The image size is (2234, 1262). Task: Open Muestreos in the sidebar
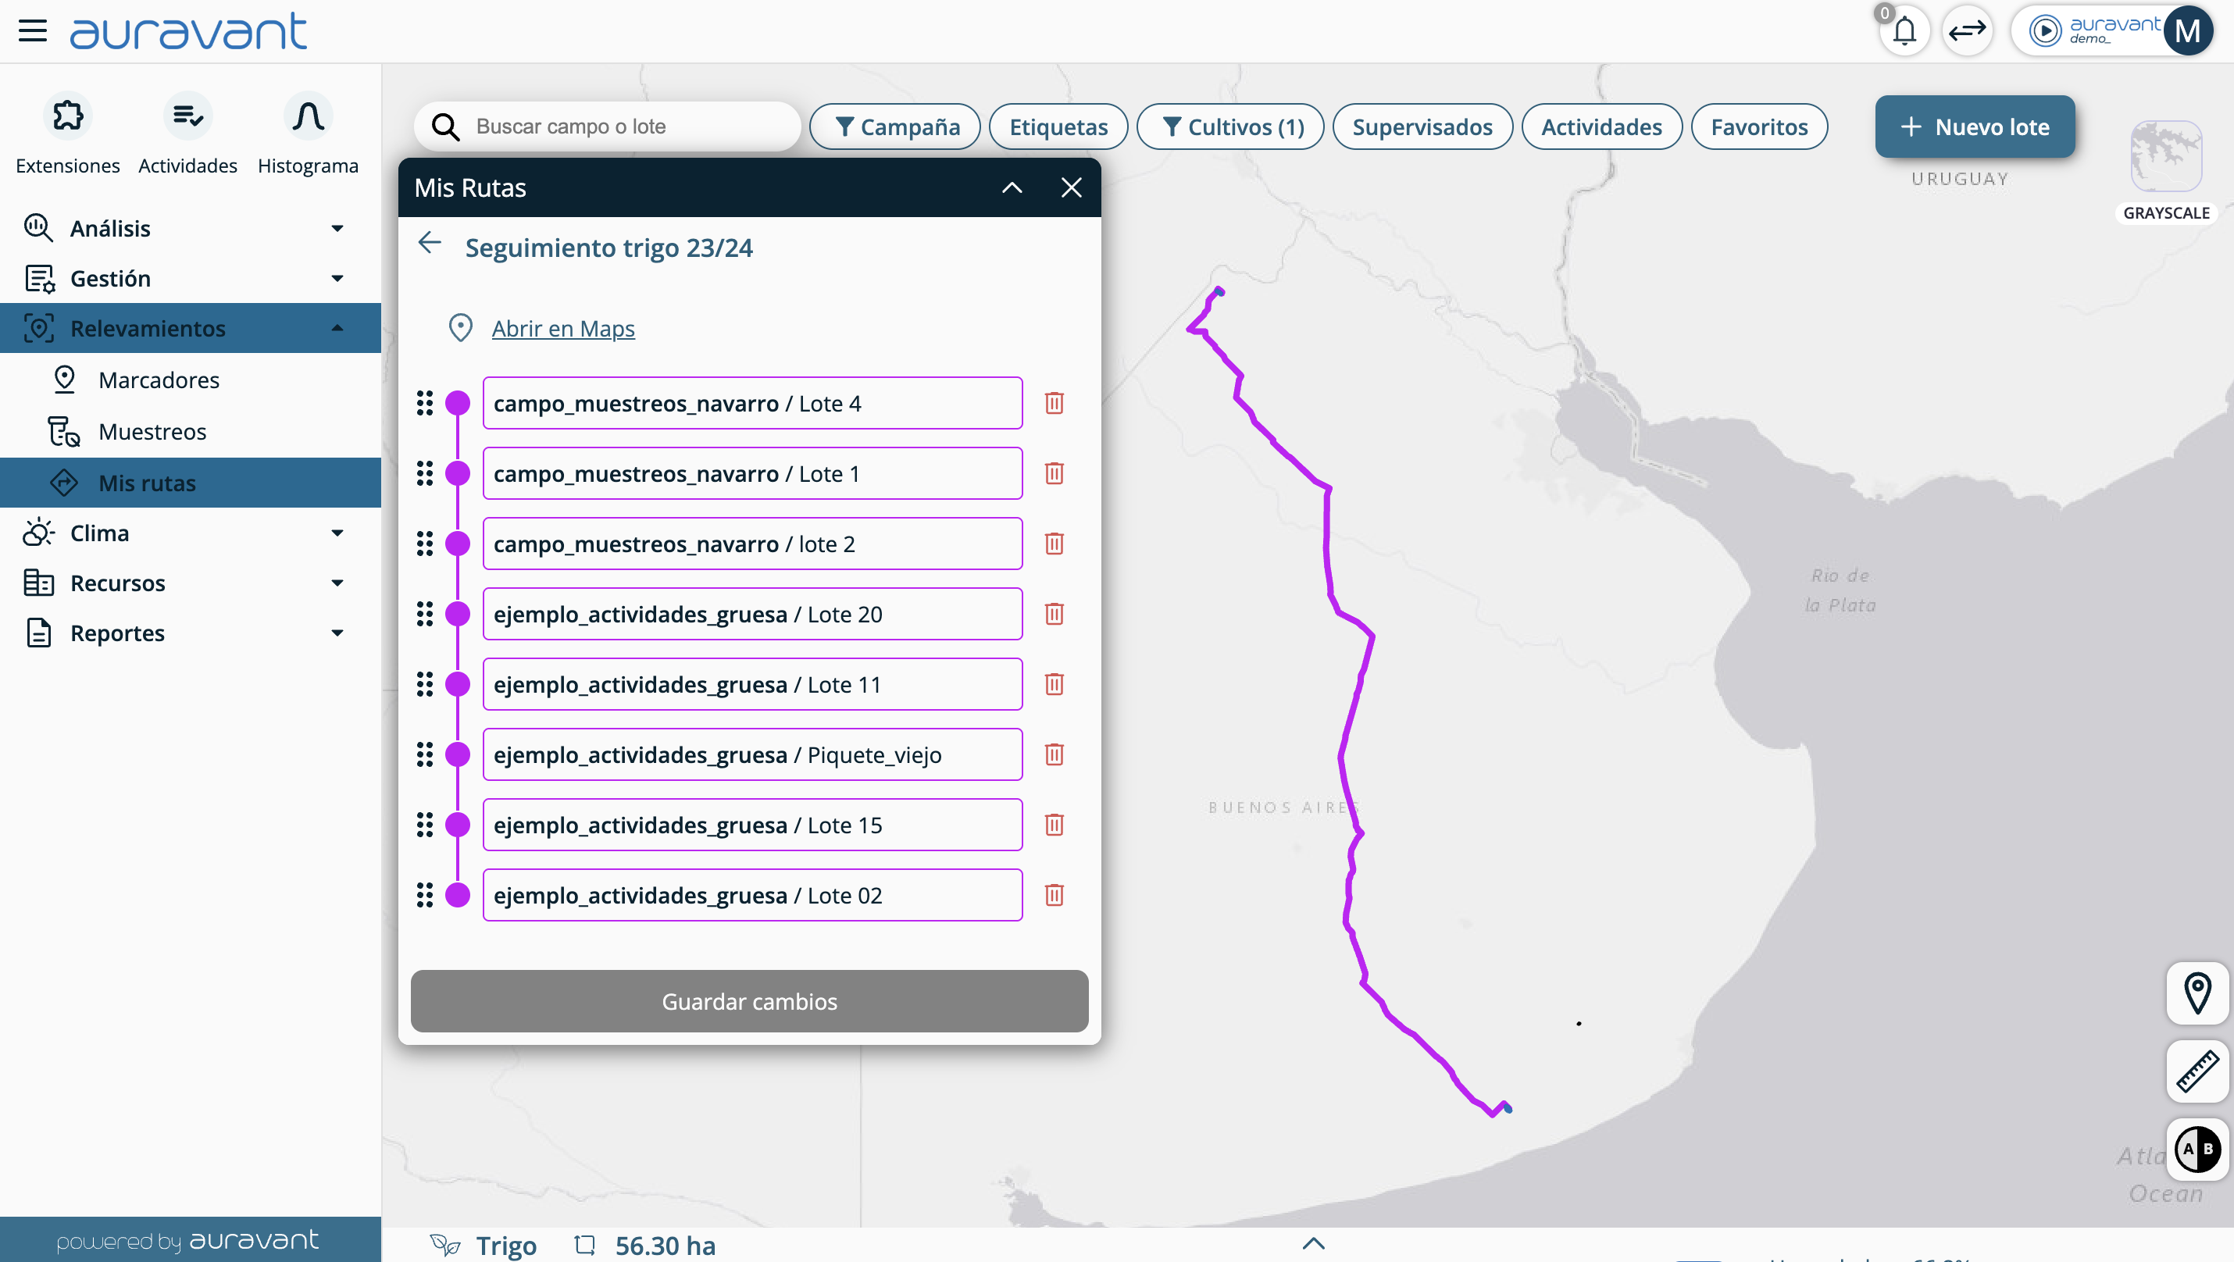[152, 432]
